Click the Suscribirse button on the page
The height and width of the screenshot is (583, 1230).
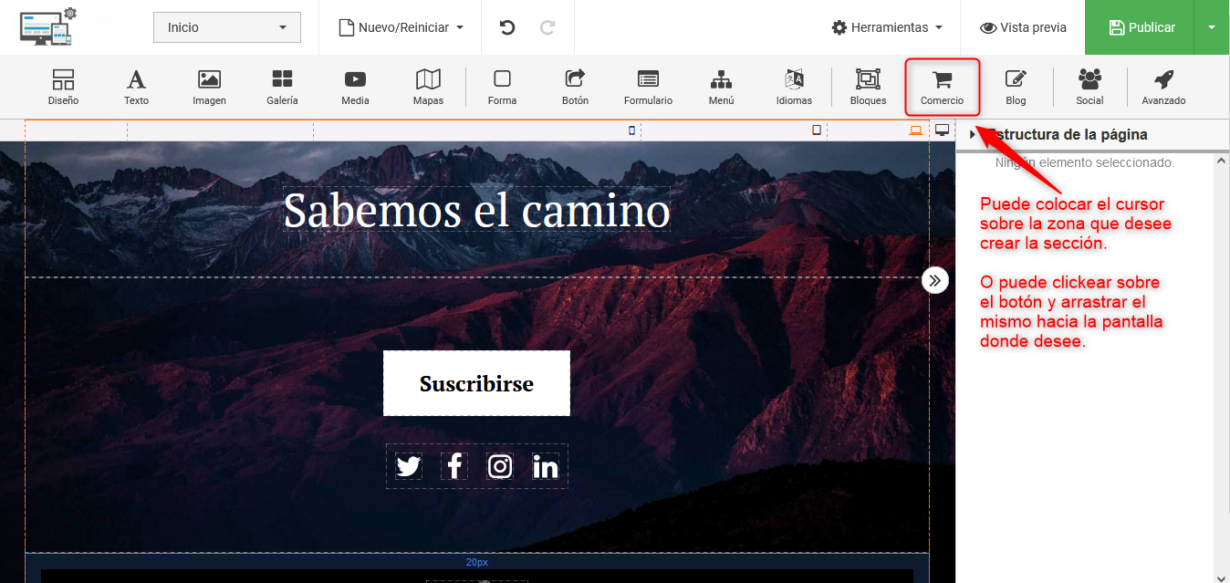pyautogui.click(x=476, y=383)
